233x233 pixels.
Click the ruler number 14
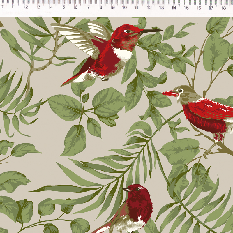coord(174,8)
